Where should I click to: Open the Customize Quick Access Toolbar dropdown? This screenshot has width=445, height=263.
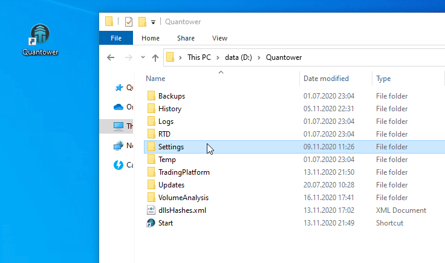[154, 22]
